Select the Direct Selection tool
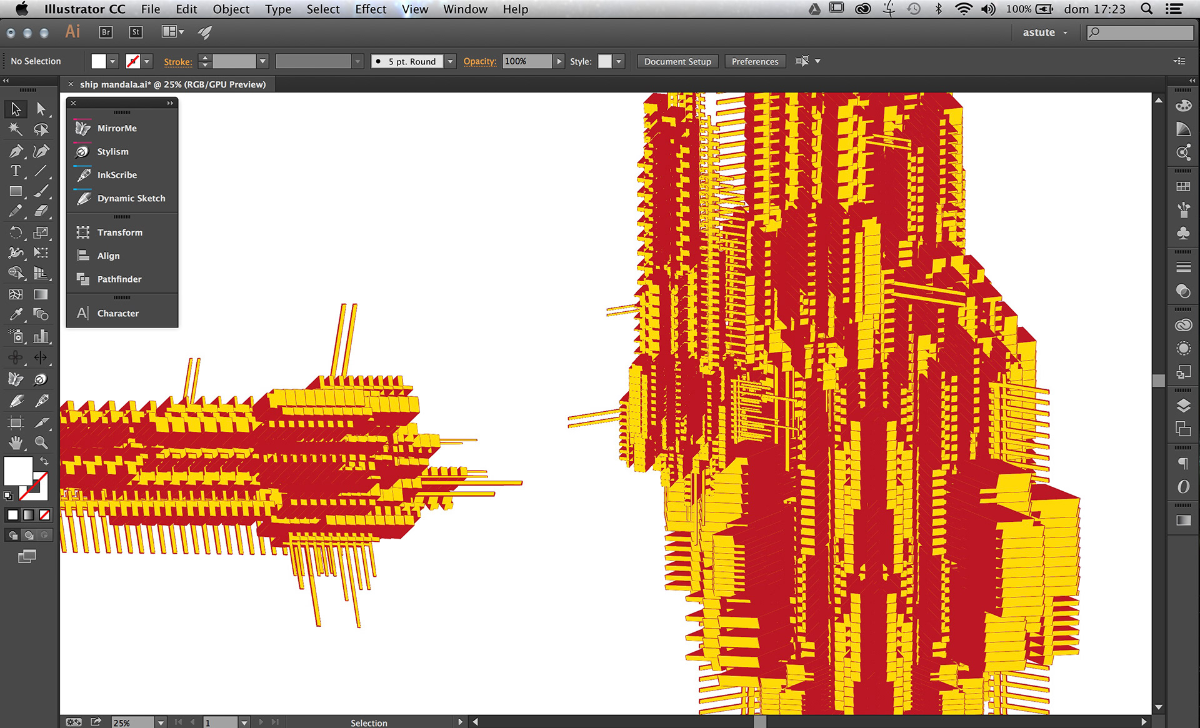Viewport: 1200px width, 728px height. pos(41,109)
